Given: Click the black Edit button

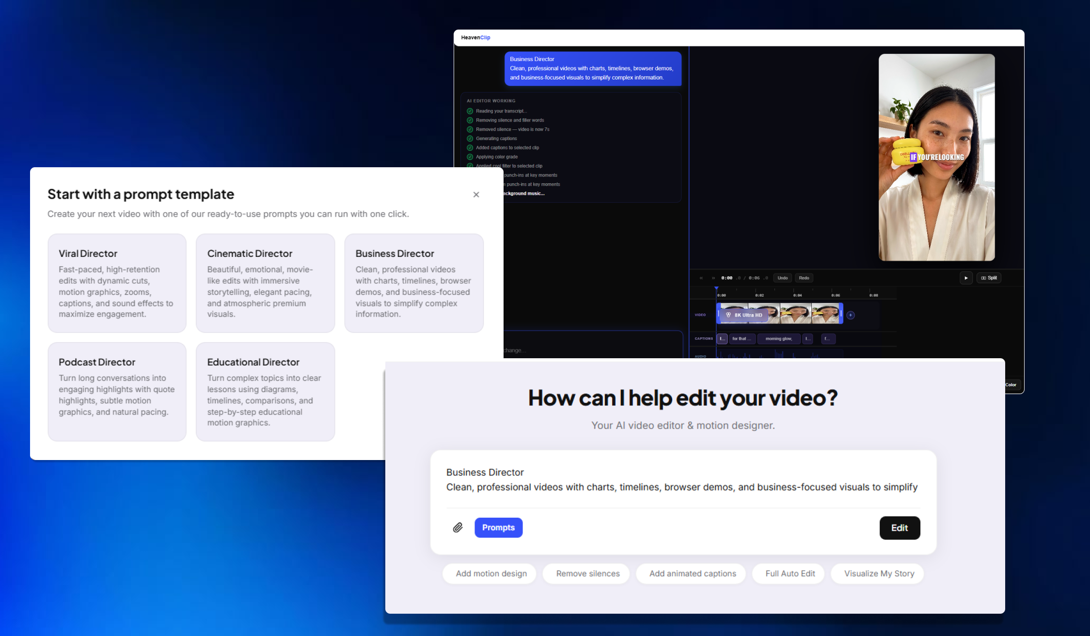Looking at the screenshot, I should click(x=900, y=528).
